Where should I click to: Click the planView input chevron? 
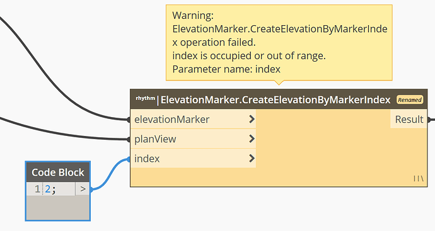click(x=252, y=138)
